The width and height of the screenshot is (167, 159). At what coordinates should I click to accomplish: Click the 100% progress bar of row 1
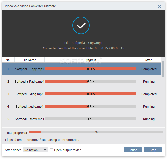(x=91, y=69)
